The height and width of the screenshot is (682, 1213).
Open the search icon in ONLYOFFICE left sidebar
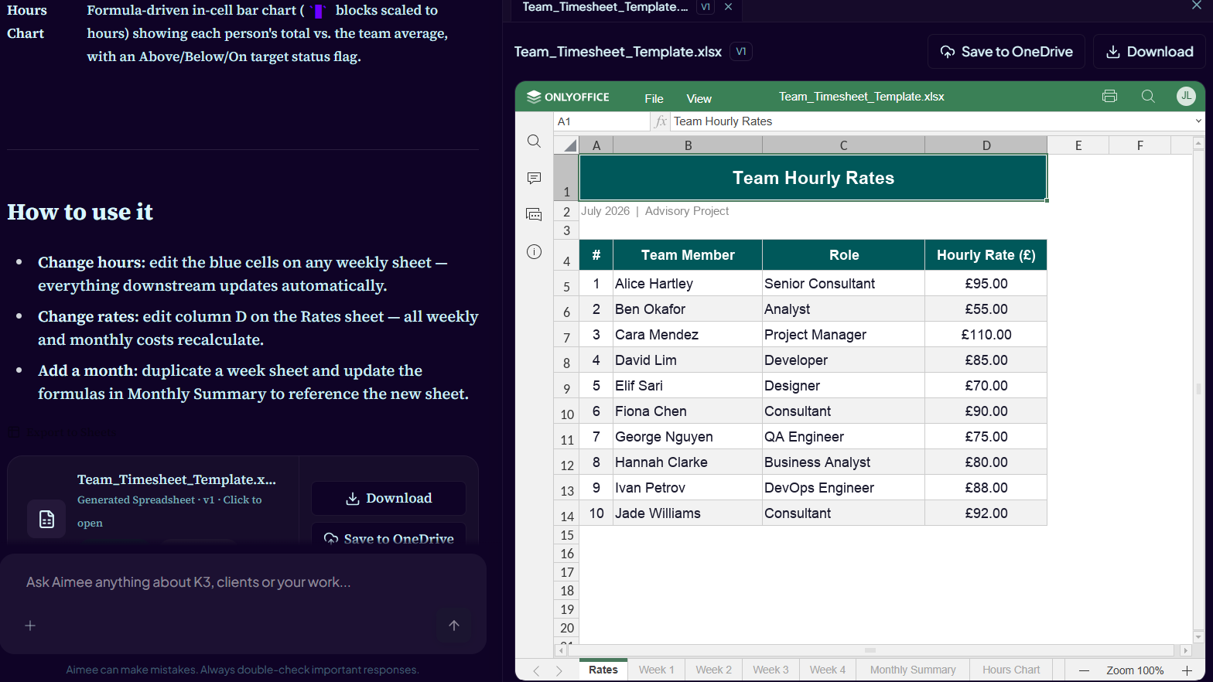point(534,142)
